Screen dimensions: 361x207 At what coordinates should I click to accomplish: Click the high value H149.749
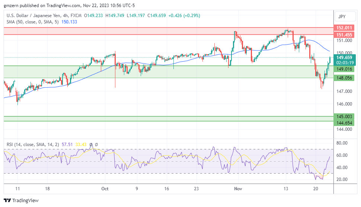[x=115, y=16]
